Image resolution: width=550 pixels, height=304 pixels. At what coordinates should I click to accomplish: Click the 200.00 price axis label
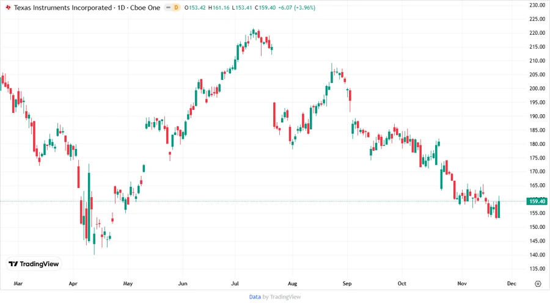tap(537, 89)
